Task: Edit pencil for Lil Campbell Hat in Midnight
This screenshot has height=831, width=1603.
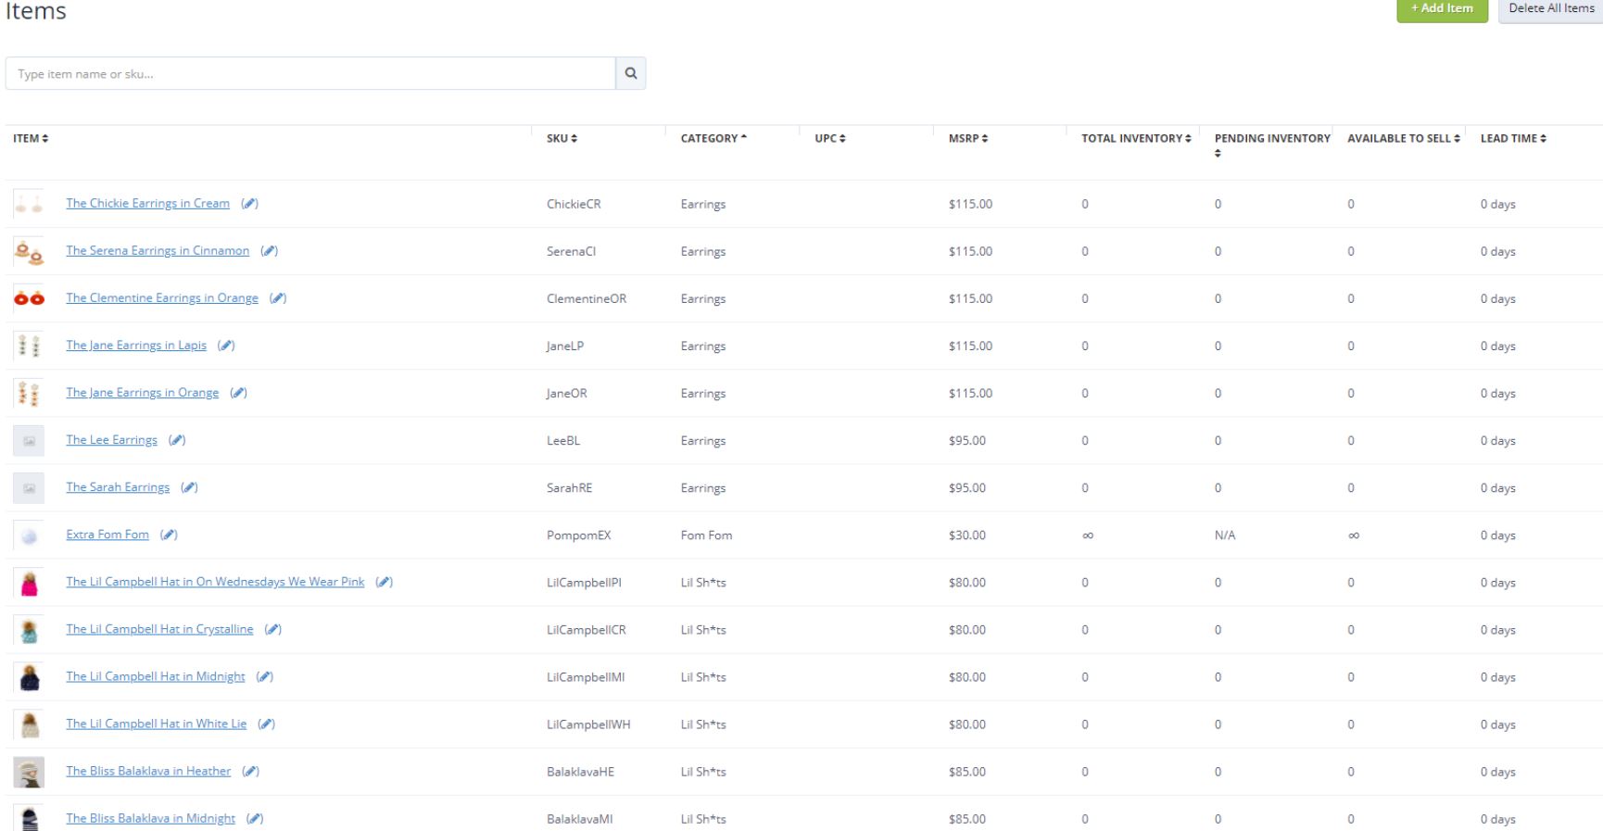Action: [265, 676]
